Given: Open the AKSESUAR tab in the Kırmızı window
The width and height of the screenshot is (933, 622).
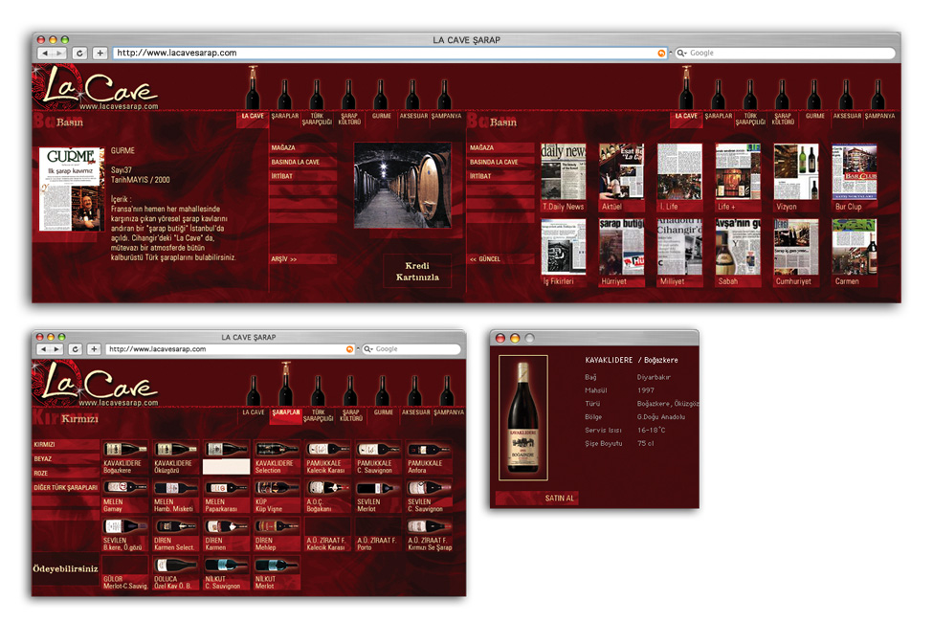Looking at the screenshot, I should coord(415,412).
